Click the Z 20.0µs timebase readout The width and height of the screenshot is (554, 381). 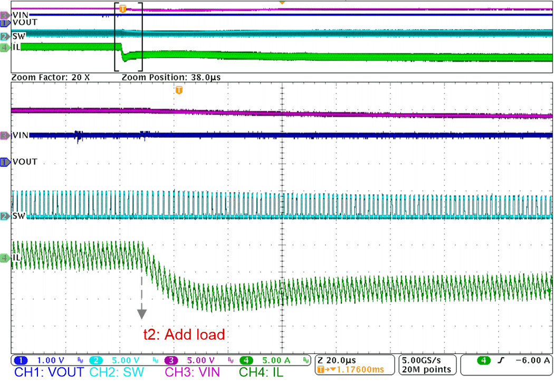point(337,359)
